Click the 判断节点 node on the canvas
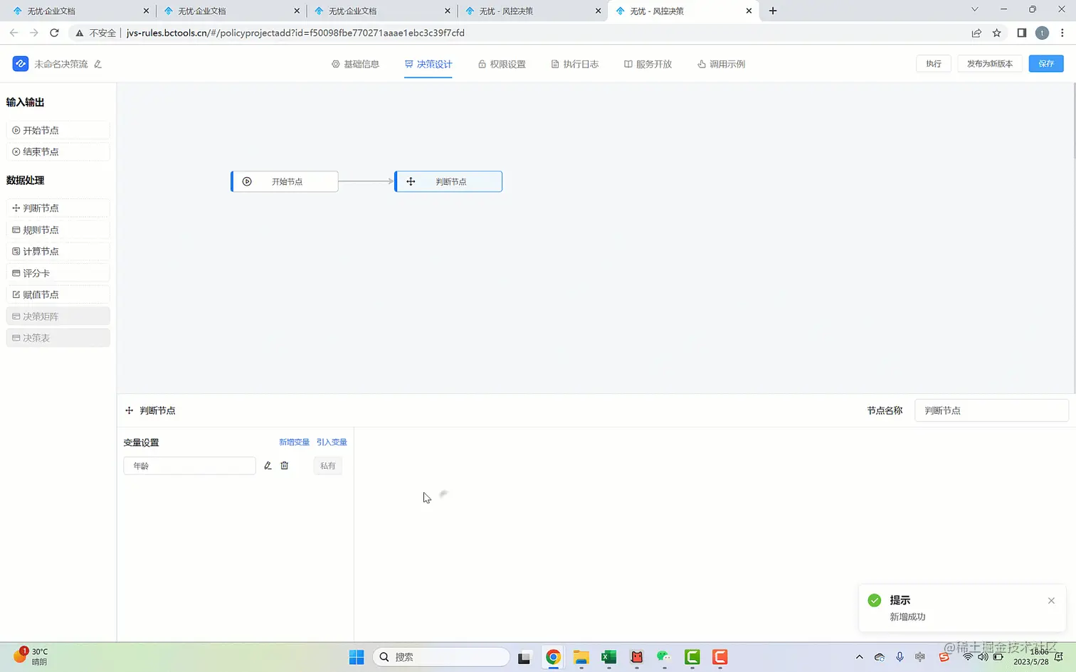The image size is (1076, 672). tap(448, 181)
